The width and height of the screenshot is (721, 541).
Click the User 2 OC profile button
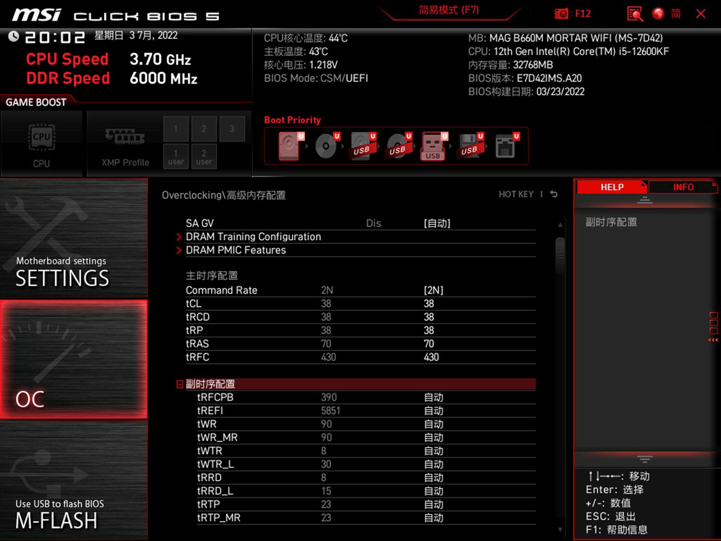tap(203, 156)
